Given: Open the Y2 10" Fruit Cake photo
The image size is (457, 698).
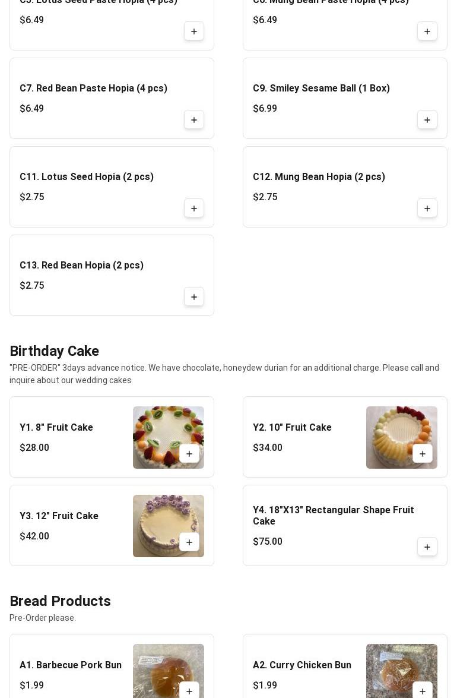Looking at the screenshot, I should click(x=401, y=437).
